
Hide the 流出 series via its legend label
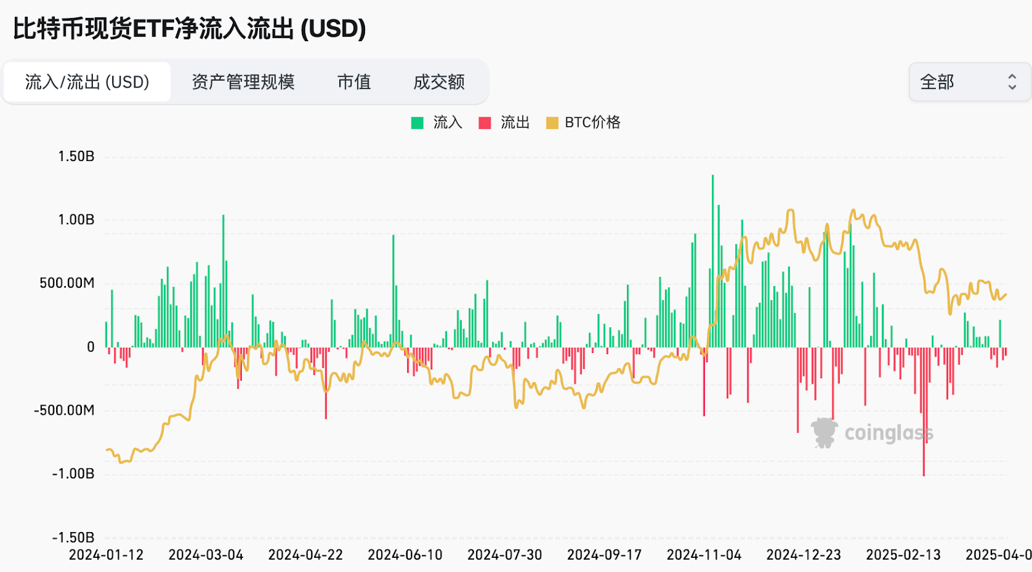coord(515,122)
